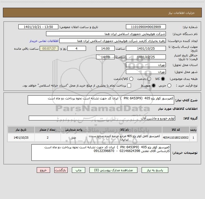Click the unit cell عدد
Screen dimensions: 205x199
pyautogui.click(x=74, y=138)
